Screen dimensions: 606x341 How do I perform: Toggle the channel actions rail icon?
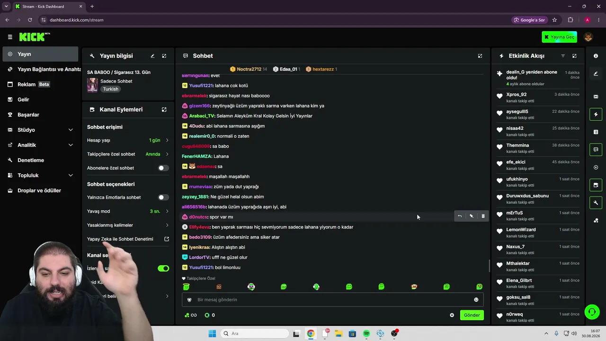(x=596, y=185)
